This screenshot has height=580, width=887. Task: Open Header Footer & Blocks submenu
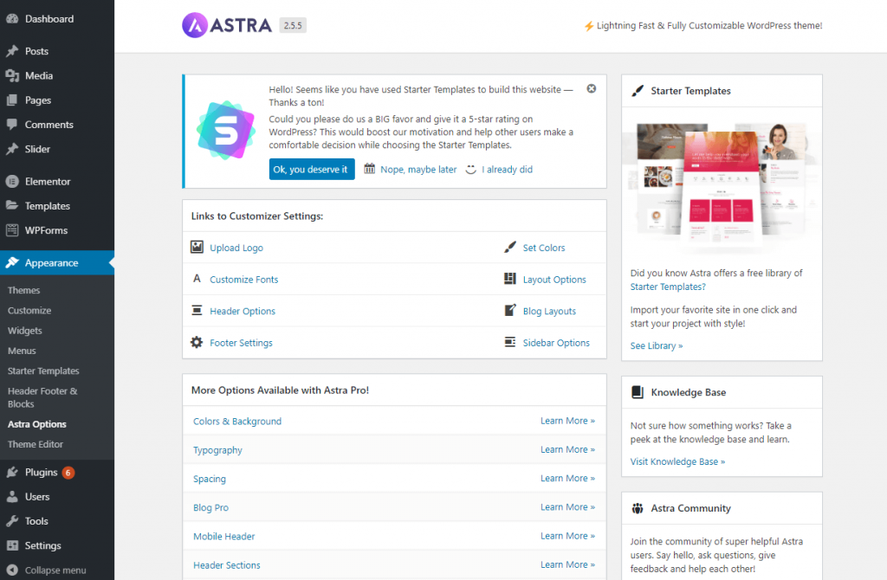point(42,397)
